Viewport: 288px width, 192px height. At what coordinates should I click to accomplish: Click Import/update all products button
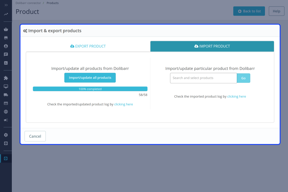(x=90, y=78)
